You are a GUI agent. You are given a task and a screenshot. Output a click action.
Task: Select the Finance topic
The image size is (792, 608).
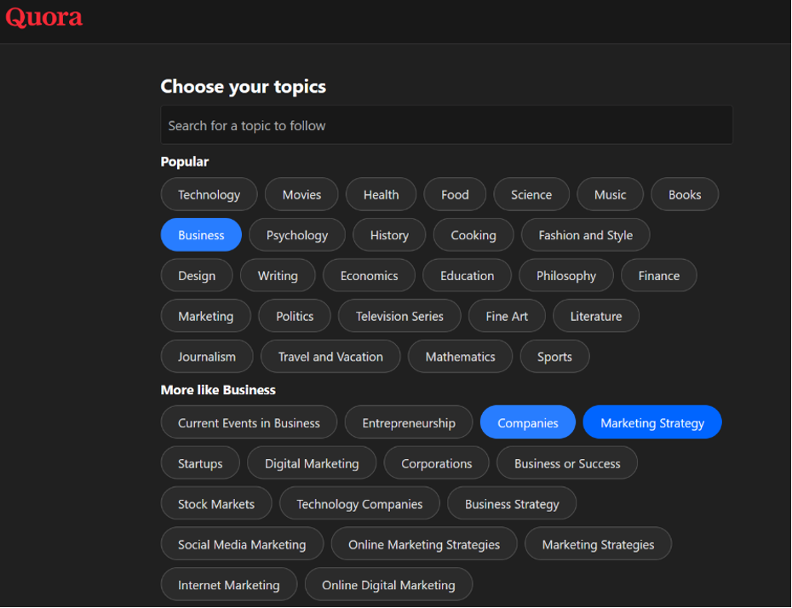pyautogui.click(x=658, y=275)
